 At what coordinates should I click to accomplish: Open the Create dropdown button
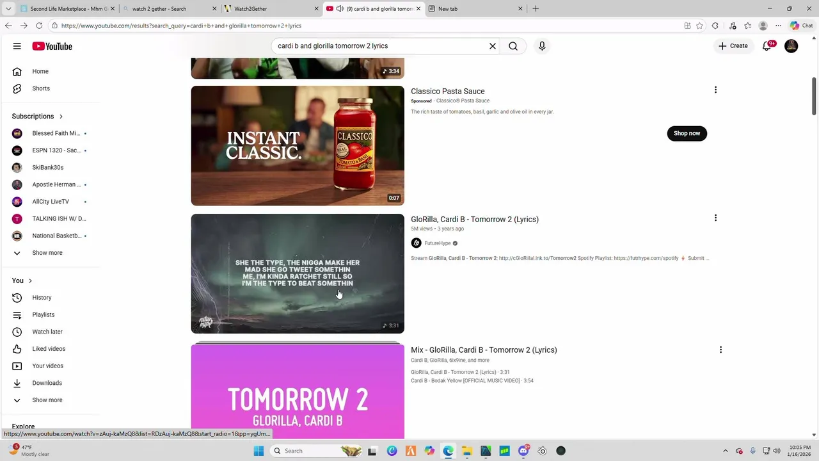(x=733, y=46)
